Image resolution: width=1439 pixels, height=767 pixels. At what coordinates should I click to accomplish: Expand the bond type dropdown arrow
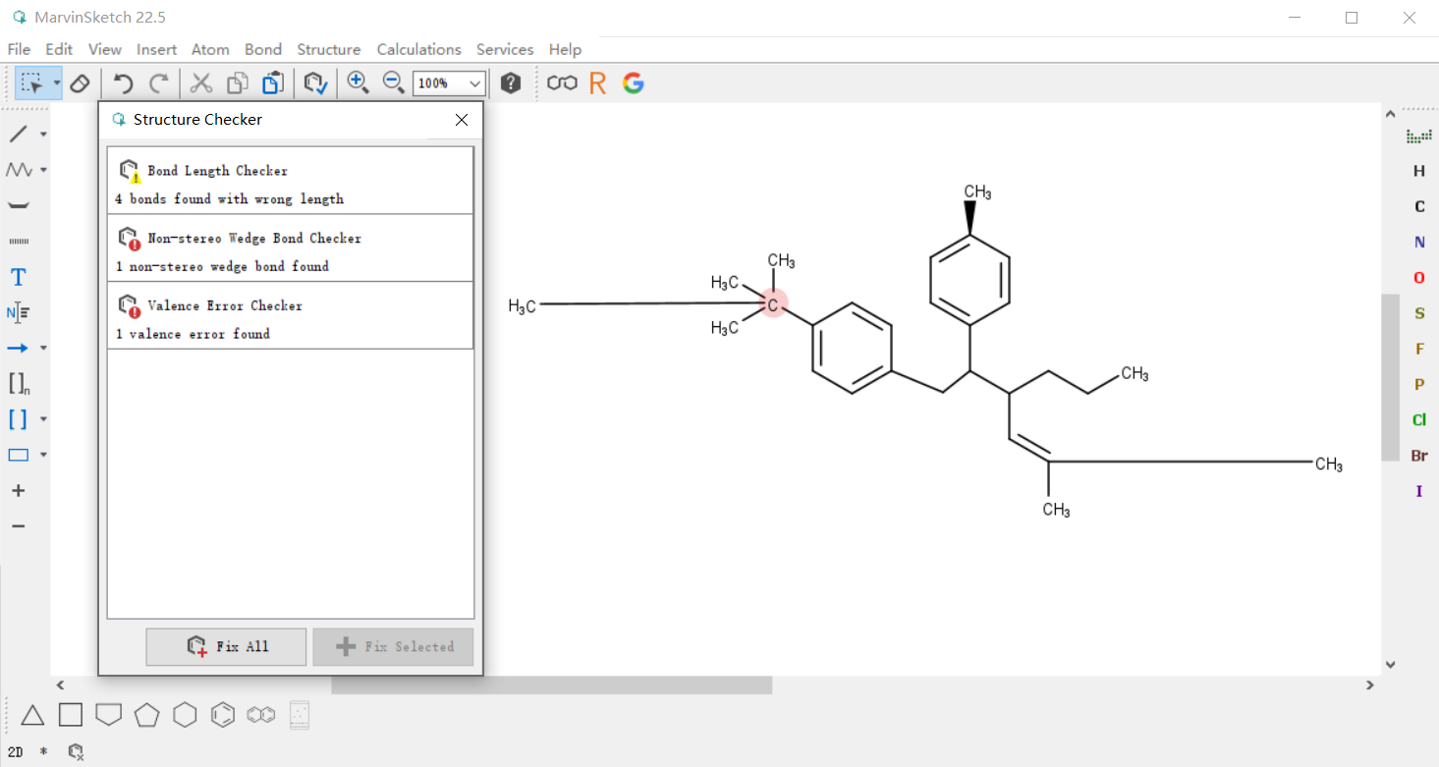coord(43,135)
